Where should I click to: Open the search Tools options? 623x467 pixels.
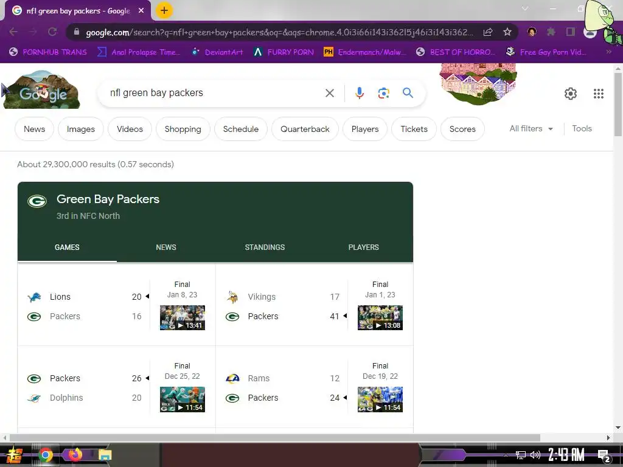point(582,129)
